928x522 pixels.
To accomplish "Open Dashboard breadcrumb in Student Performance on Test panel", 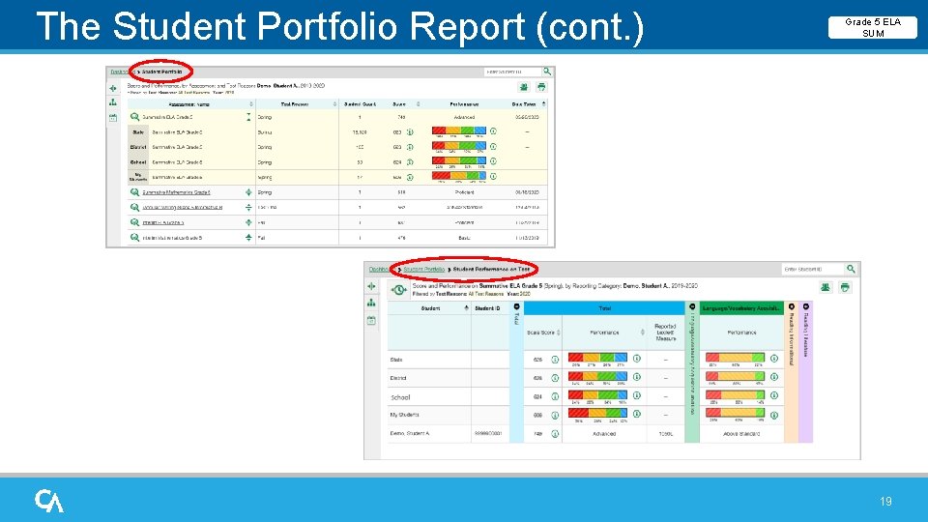I will [x=379, y=270].
